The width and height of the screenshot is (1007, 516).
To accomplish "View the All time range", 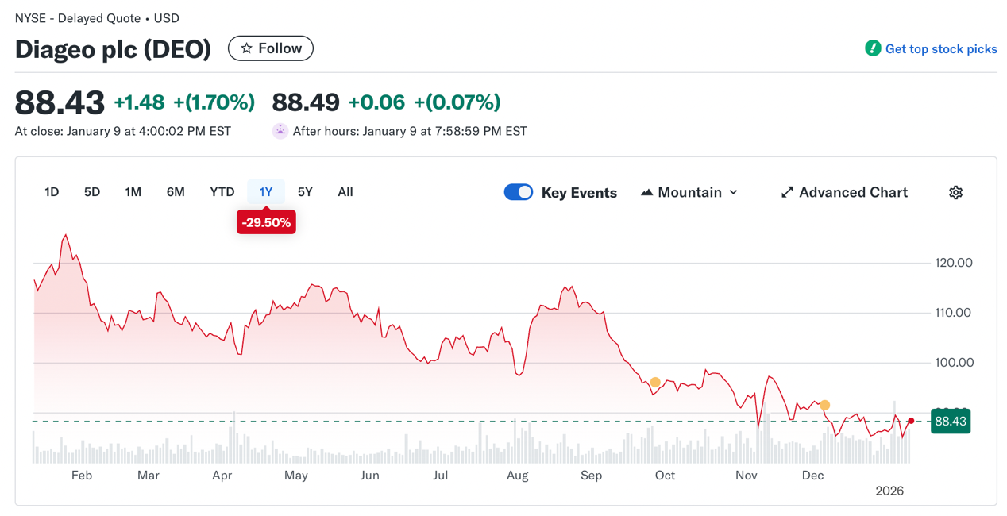I will [x=345, y=192].
